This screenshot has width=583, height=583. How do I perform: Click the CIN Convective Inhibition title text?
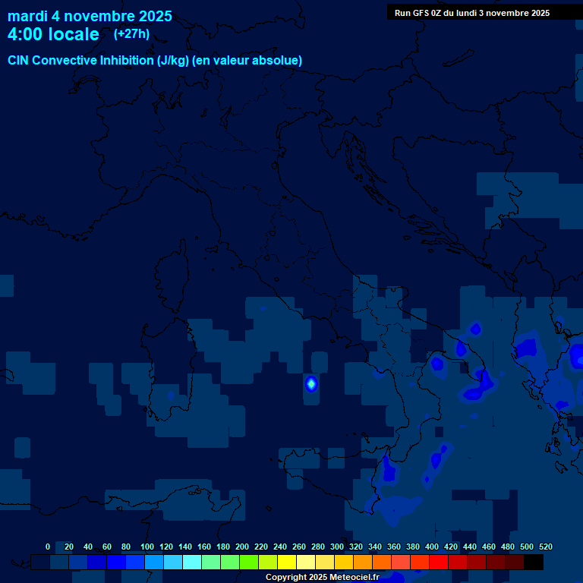pos(155,61)
